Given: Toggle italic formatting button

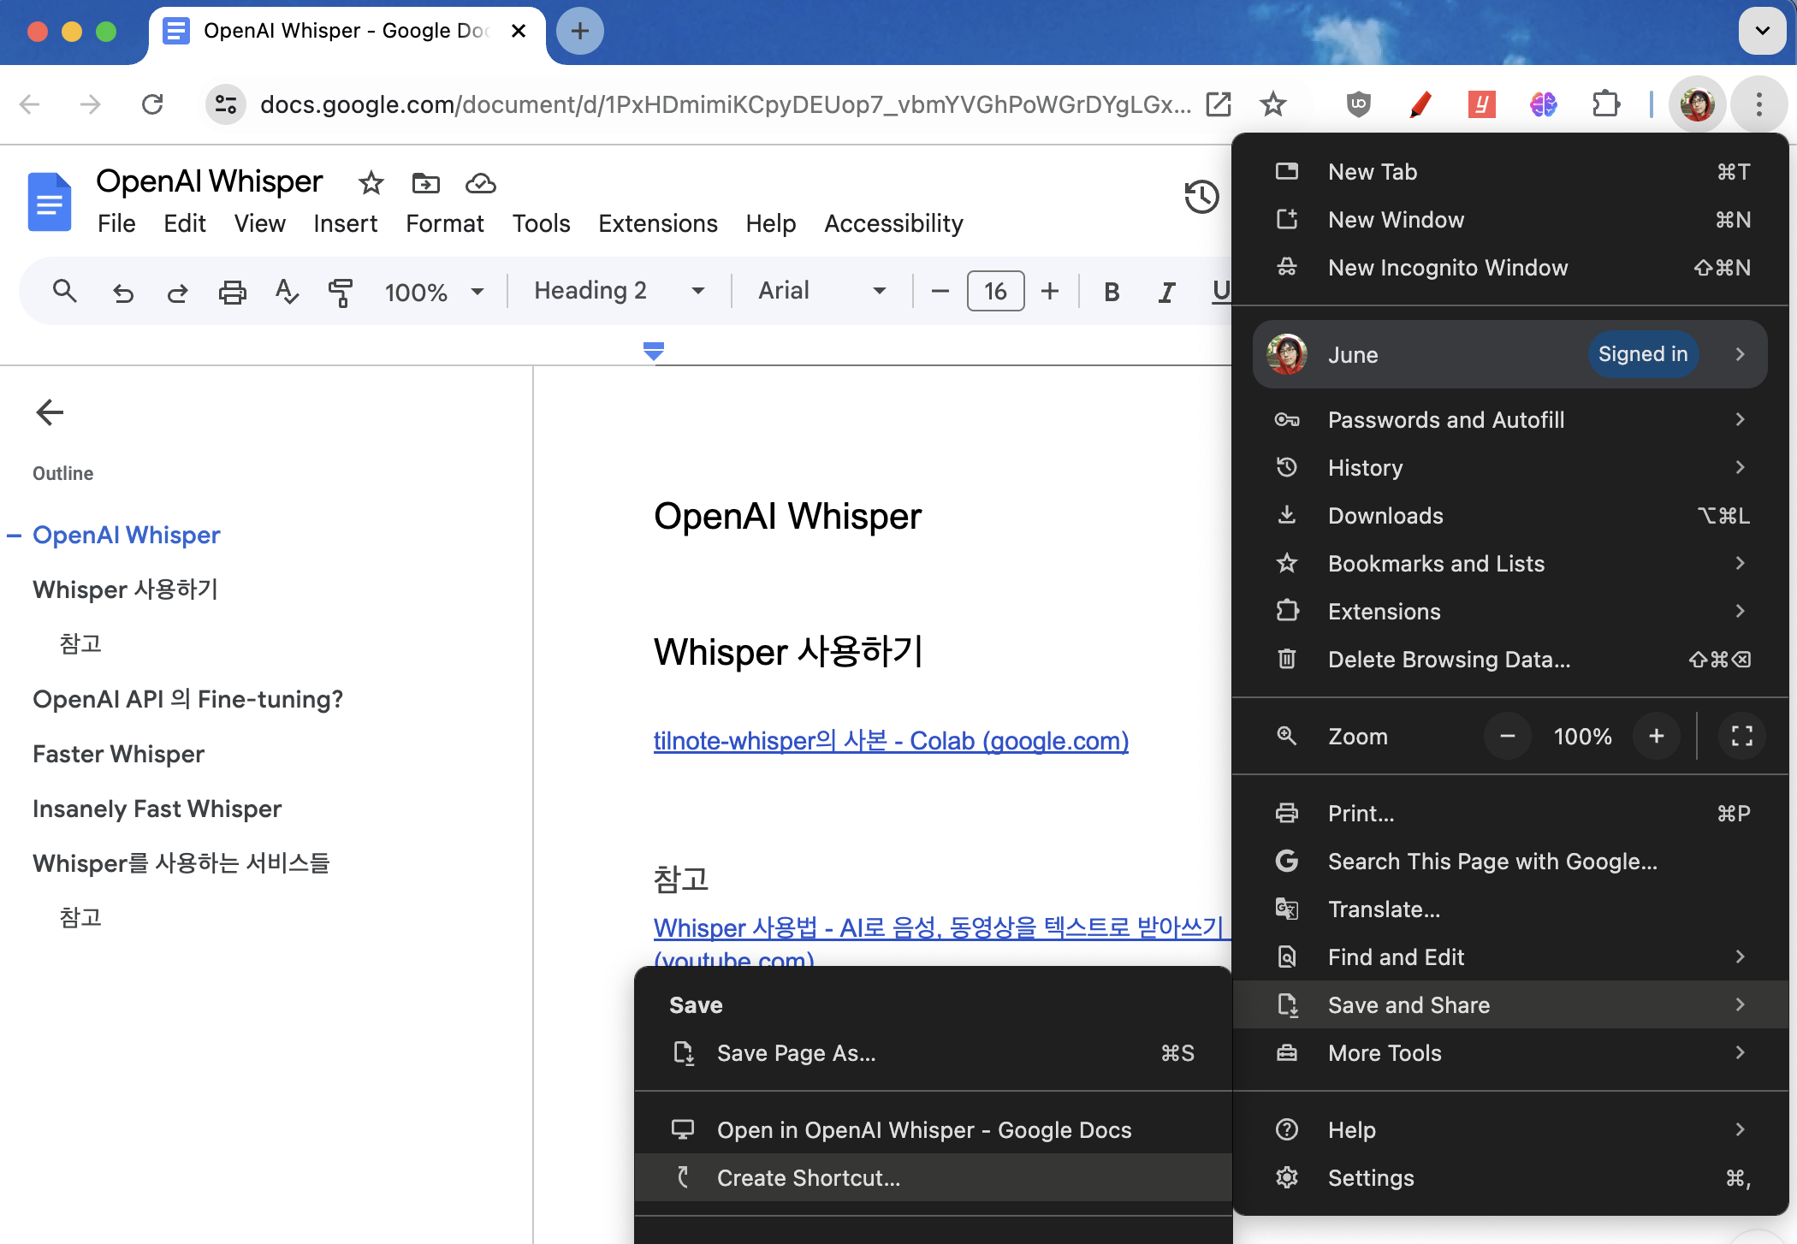Looking at the screenshot, I should (1165, 292).
